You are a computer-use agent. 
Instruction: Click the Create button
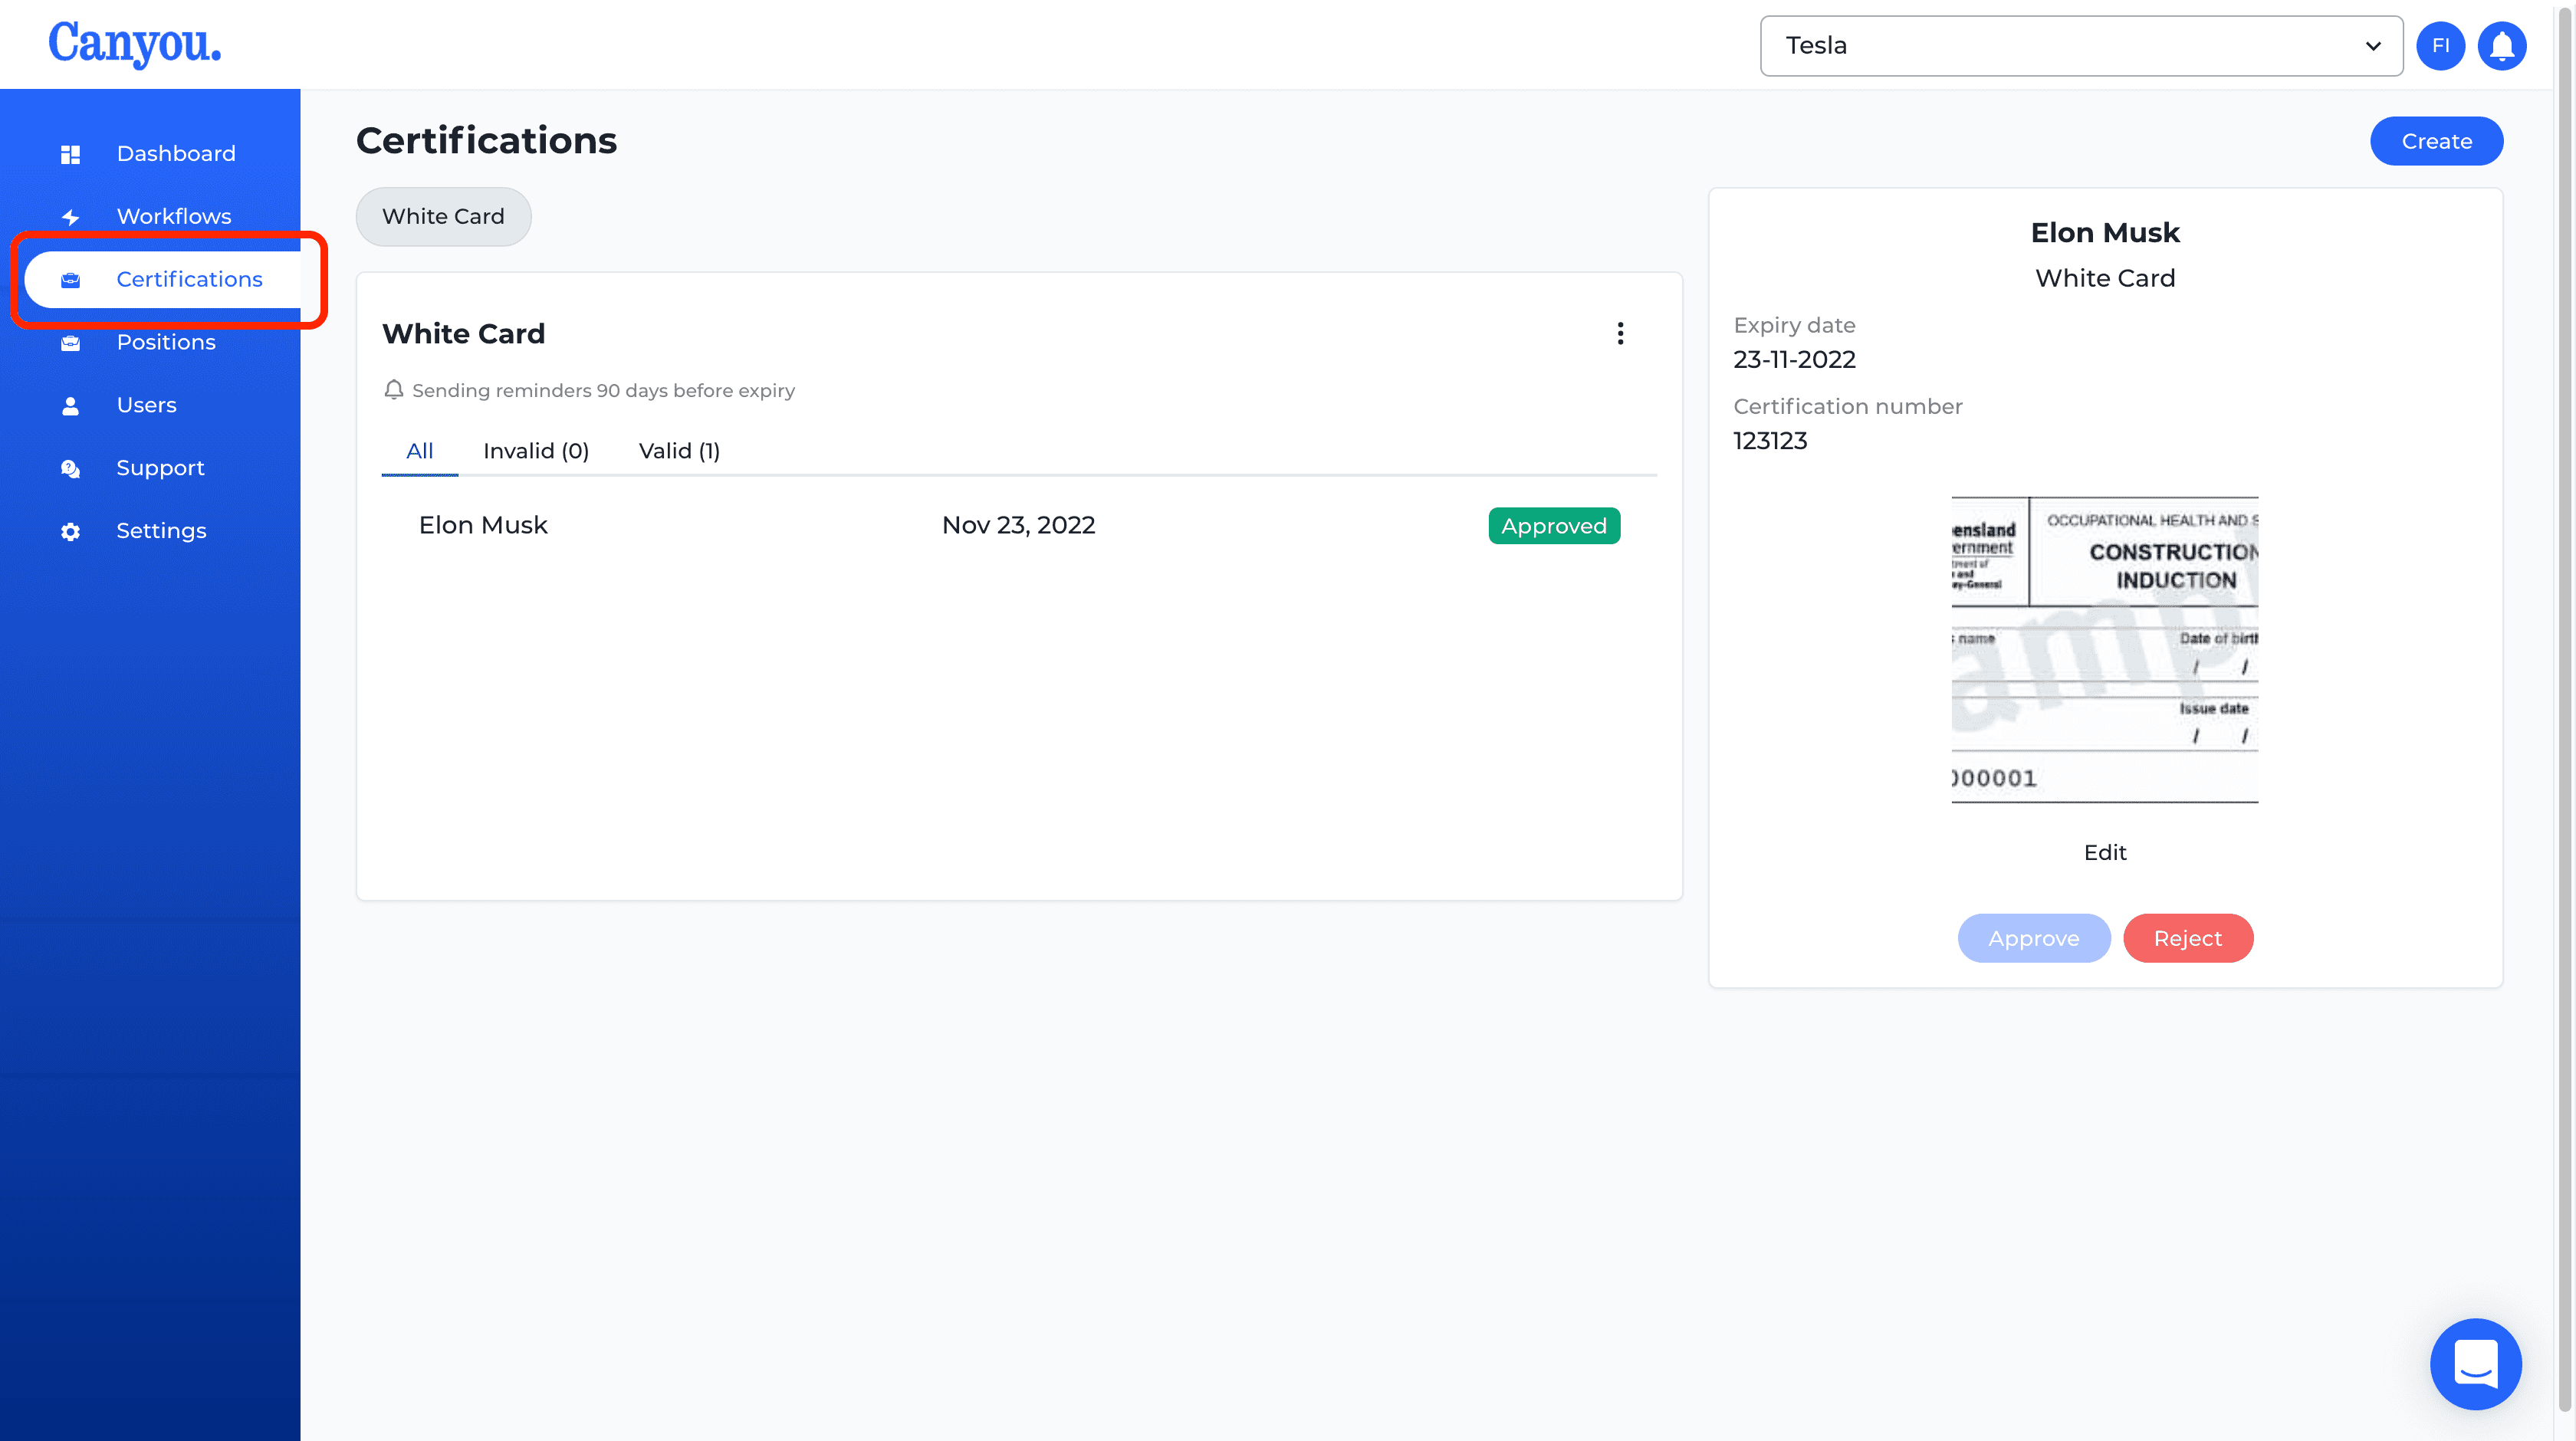point(2436,142)
